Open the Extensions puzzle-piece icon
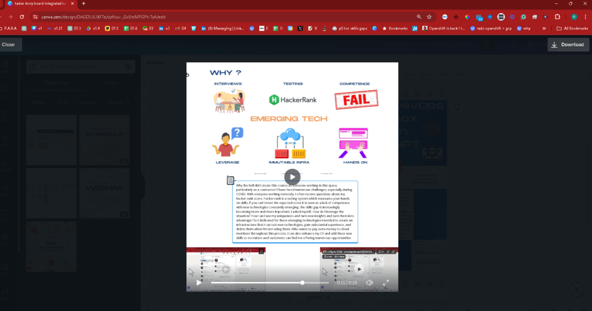The height and width of the screenshot is (311, 592). 557,17
